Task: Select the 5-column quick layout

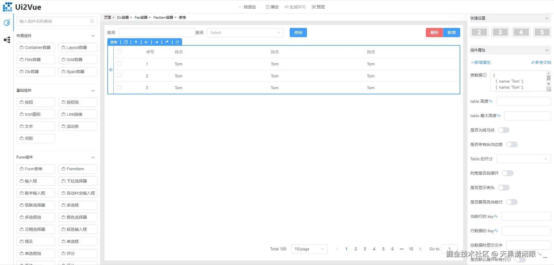Action: point(542,32)
